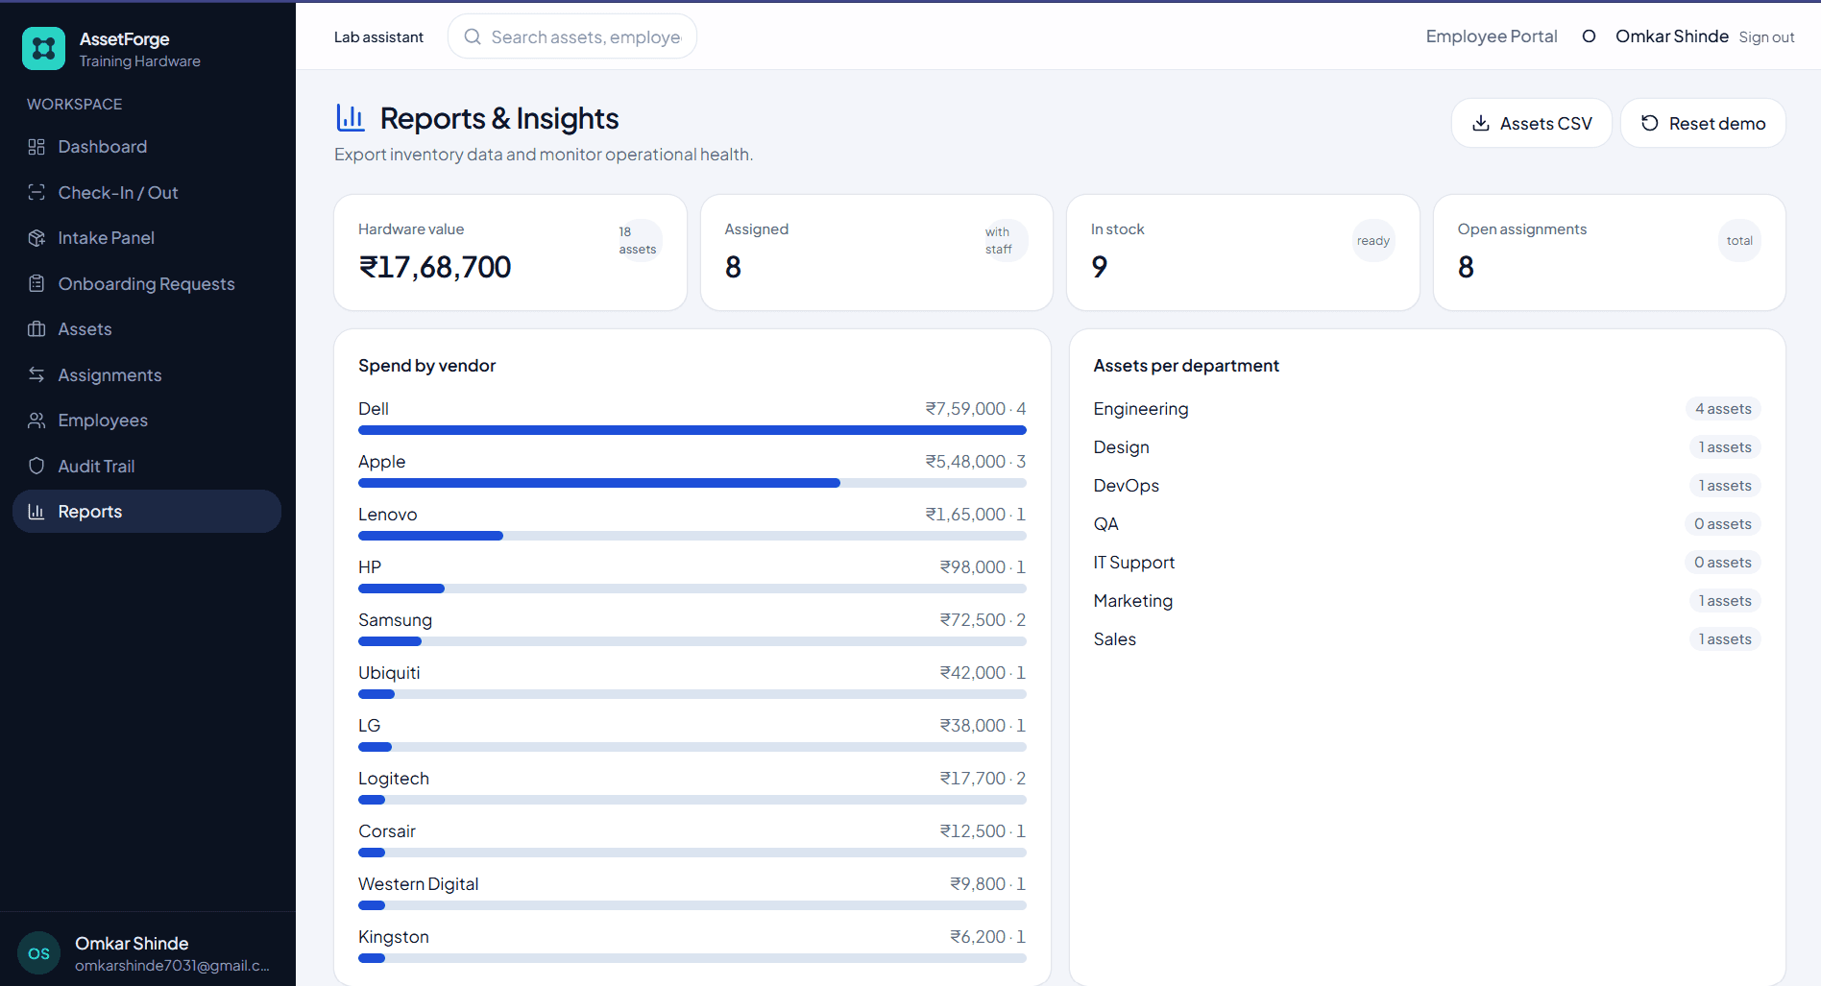Open the Employee Portal link

[1492, 36]
